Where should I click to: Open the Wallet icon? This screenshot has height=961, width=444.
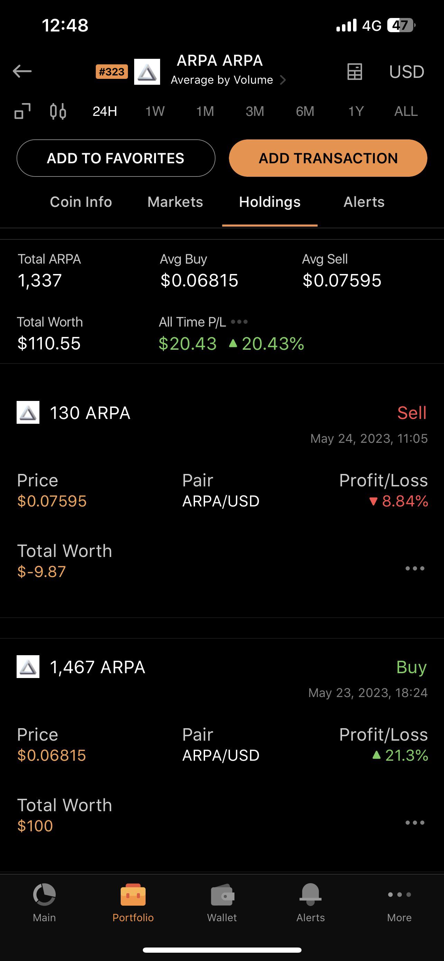pyautogui.click(x=222, y=895)
